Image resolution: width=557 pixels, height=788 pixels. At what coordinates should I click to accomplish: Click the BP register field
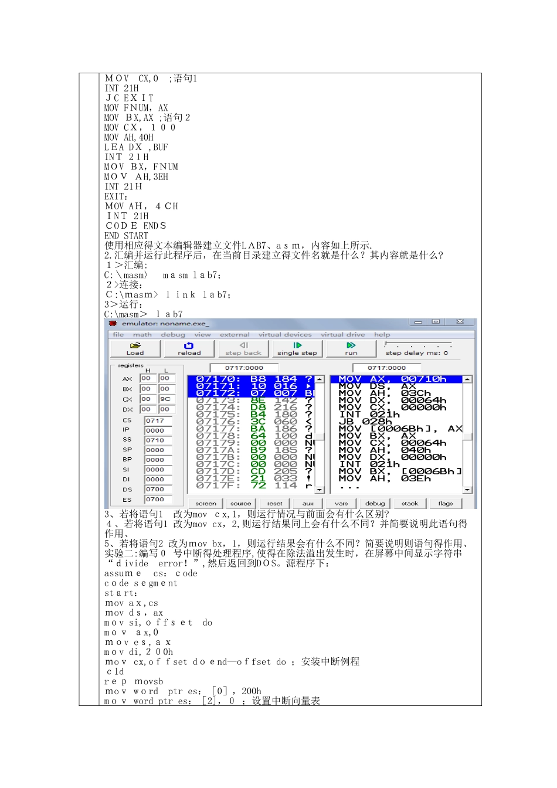[x=158, y=460]
